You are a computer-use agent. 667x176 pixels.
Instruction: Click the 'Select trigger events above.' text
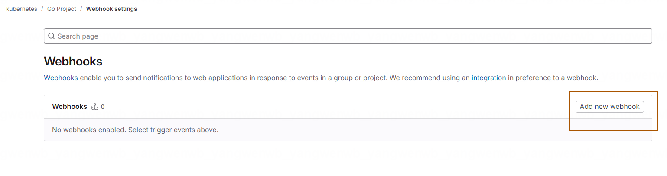point(173,130)
